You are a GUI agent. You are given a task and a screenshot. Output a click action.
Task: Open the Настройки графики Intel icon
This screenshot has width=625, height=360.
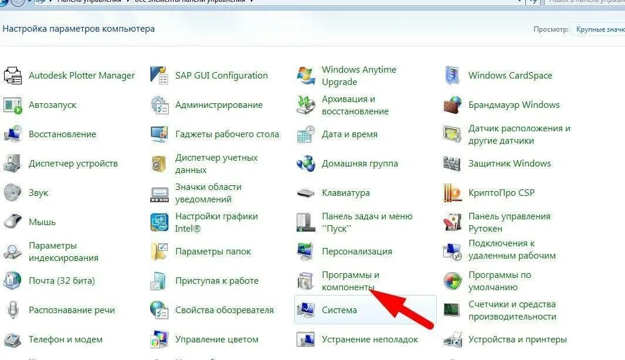click(159, 222)
